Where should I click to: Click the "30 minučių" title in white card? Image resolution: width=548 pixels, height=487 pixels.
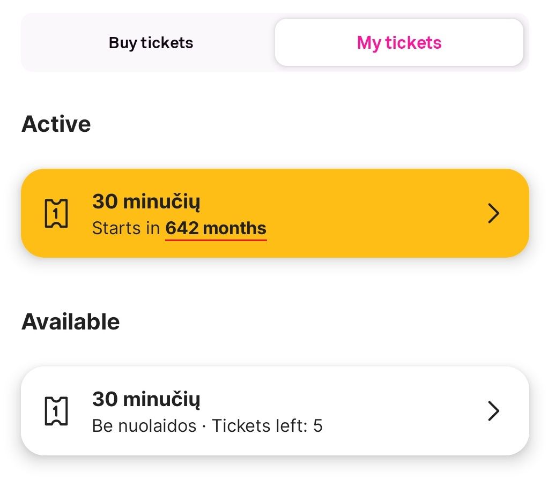tap(146, 400)
